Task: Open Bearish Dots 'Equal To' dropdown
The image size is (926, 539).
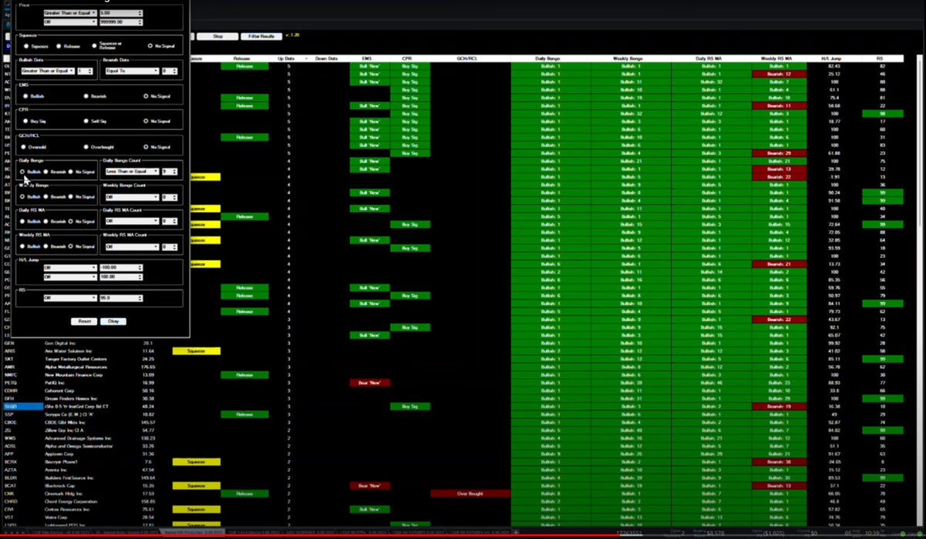Action: tap(130, 71)
